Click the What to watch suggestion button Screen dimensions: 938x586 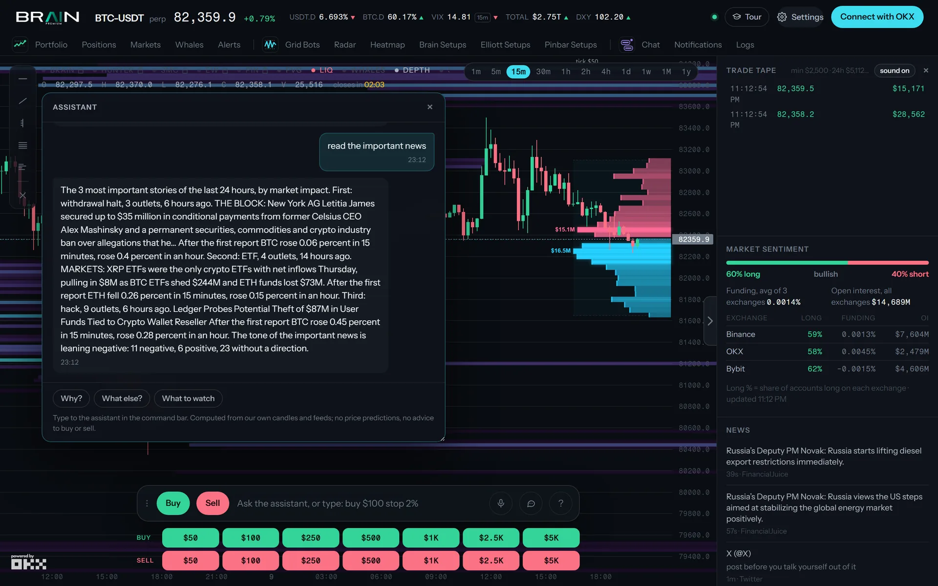tap(188, 398)
